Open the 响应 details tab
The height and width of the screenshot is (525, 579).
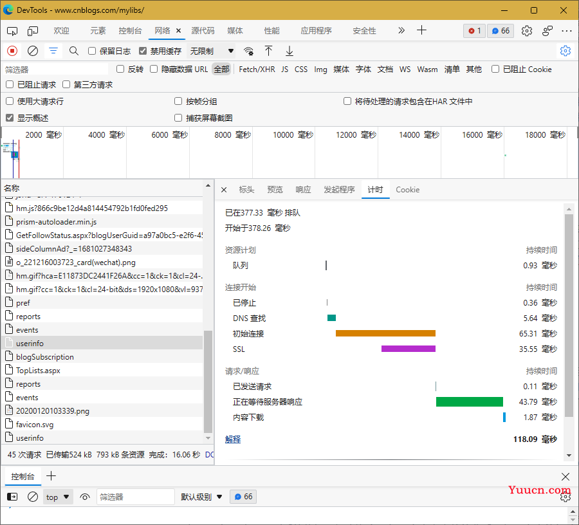tap(303, 190)
